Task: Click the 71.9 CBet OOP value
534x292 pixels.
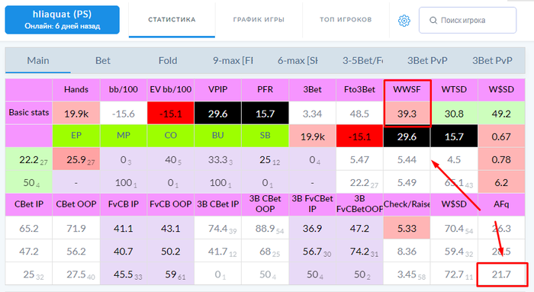Action: click(76, 228)
